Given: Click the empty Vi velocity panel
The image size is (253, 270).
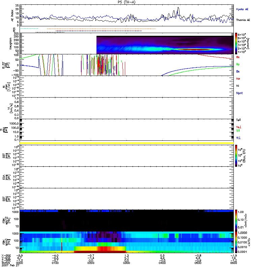Looking at the screenshot, I should point(126,108).
